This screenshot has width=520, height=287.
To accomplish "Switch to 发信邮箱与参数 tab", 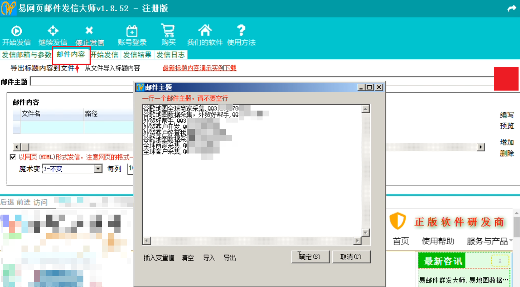I will pyautogui.click(x=27, y=55).
